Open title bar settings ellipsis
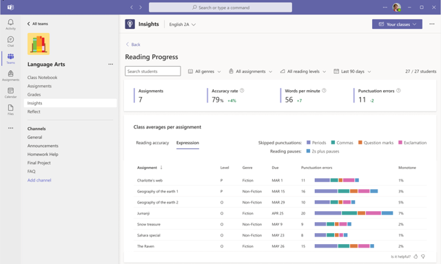 click(x=385, y=8)
